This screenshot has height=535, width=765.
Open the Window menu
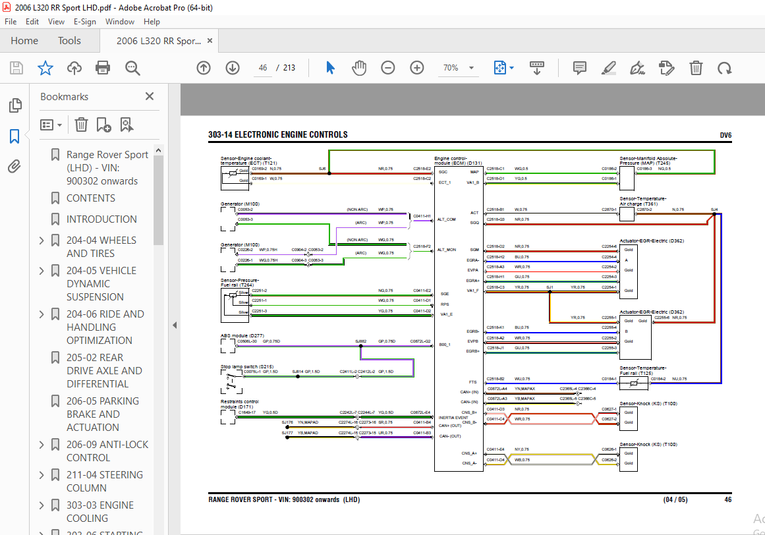119,22
